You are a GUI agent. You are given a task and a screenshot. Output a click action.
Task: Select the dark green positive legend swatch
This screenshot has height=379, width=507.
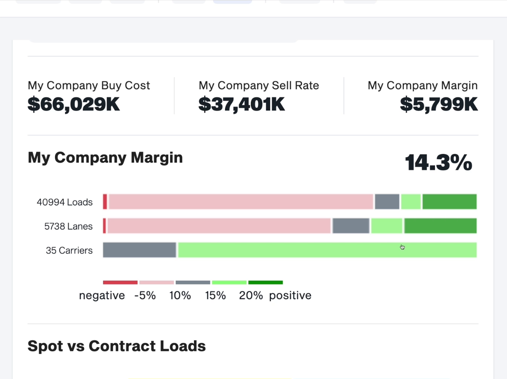point(265,282)
